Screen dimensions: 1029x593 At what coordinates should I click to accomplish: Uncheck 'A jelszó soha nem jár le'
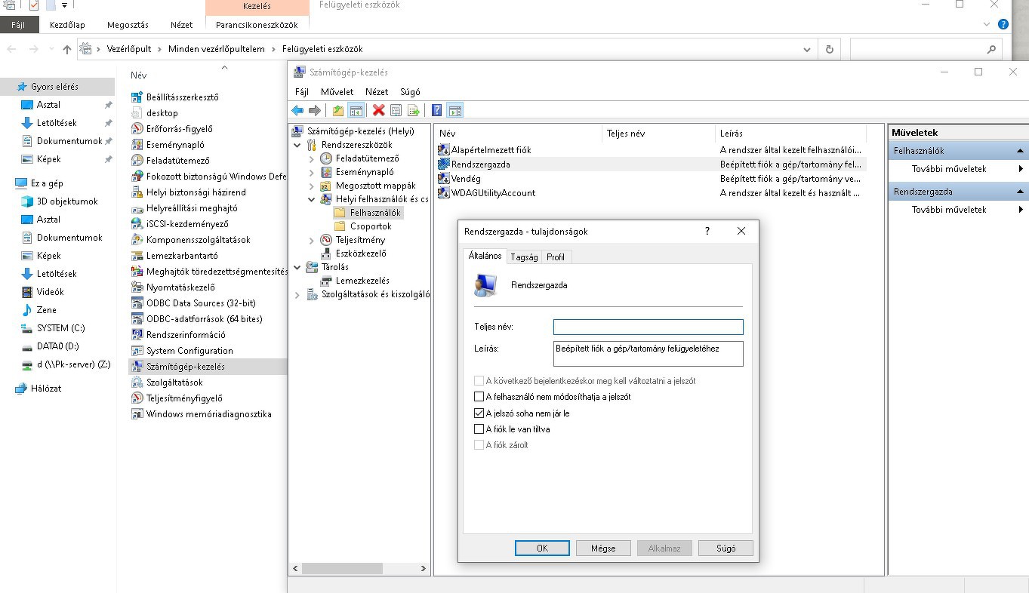pyautogui.click(x=479, y=413)
